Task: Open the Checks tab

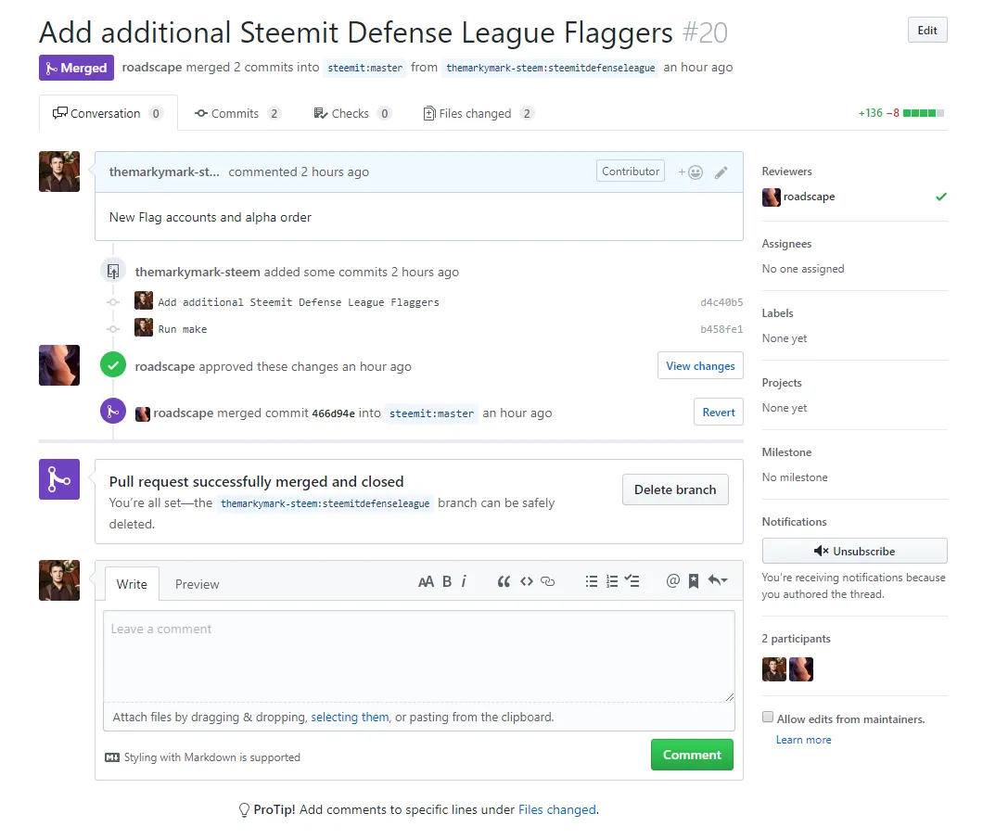Action: pyautogui.click(x=352, y=113)
